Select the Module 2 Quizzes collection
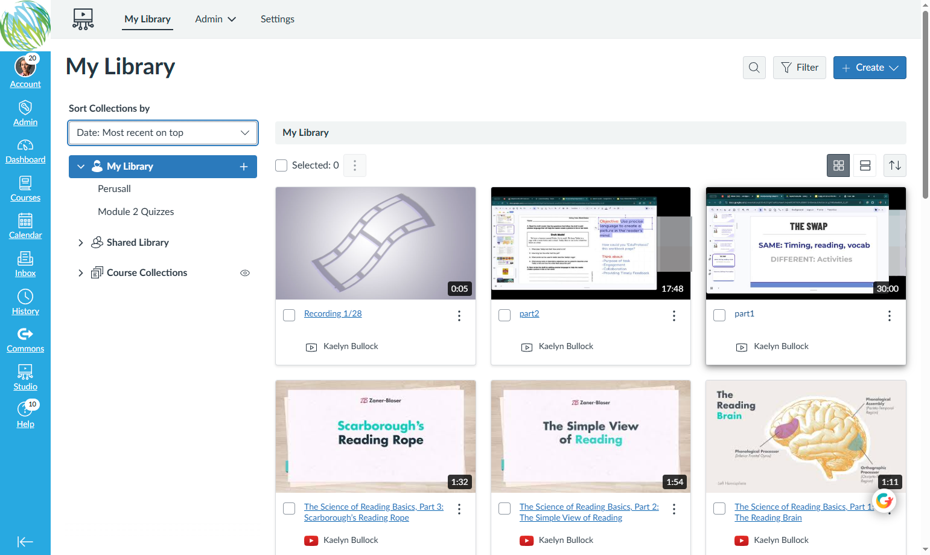 point(136,212)
